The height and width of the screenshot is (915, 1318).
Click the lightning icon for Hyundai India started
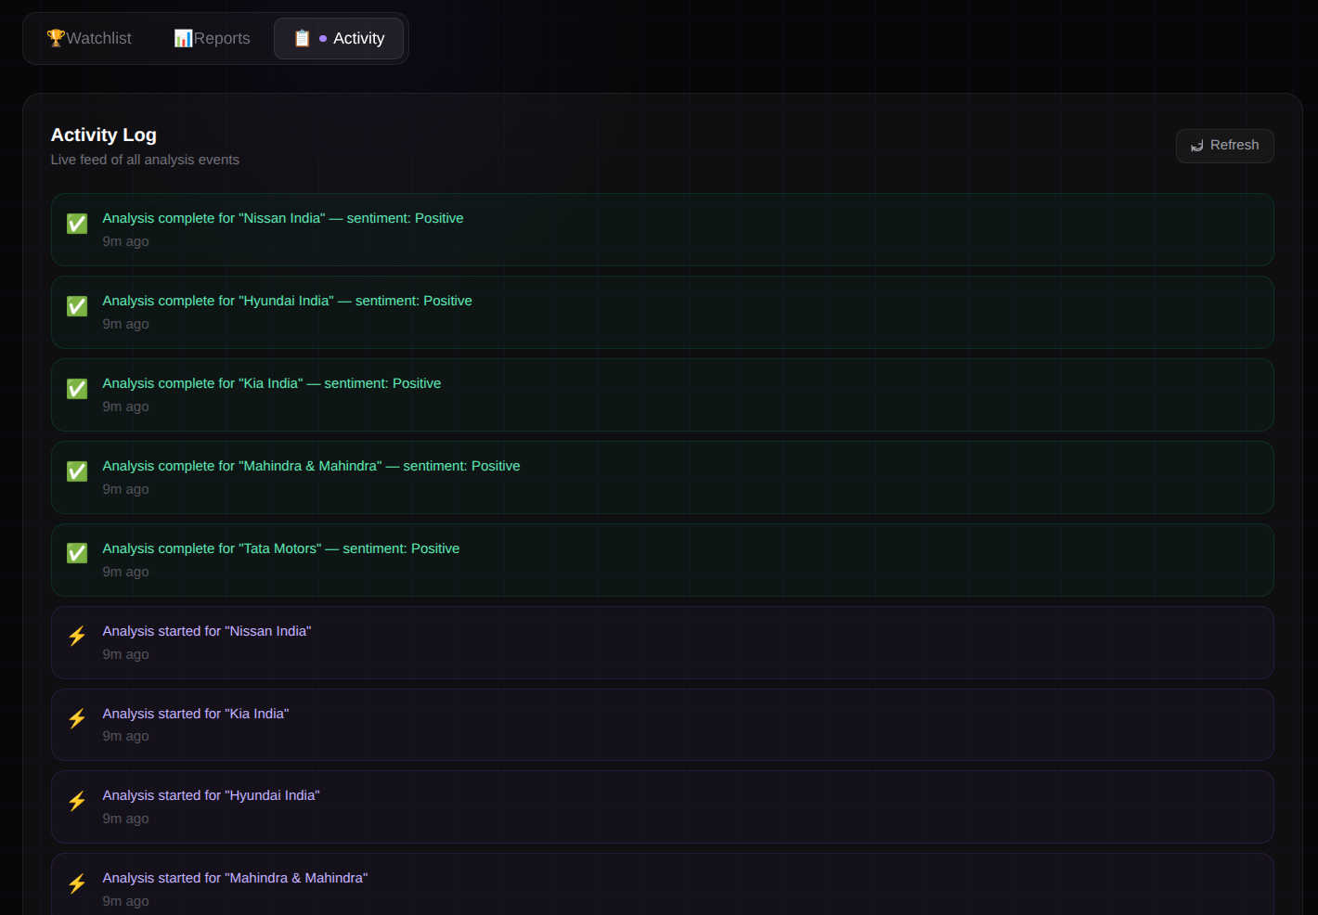[77, 801]
